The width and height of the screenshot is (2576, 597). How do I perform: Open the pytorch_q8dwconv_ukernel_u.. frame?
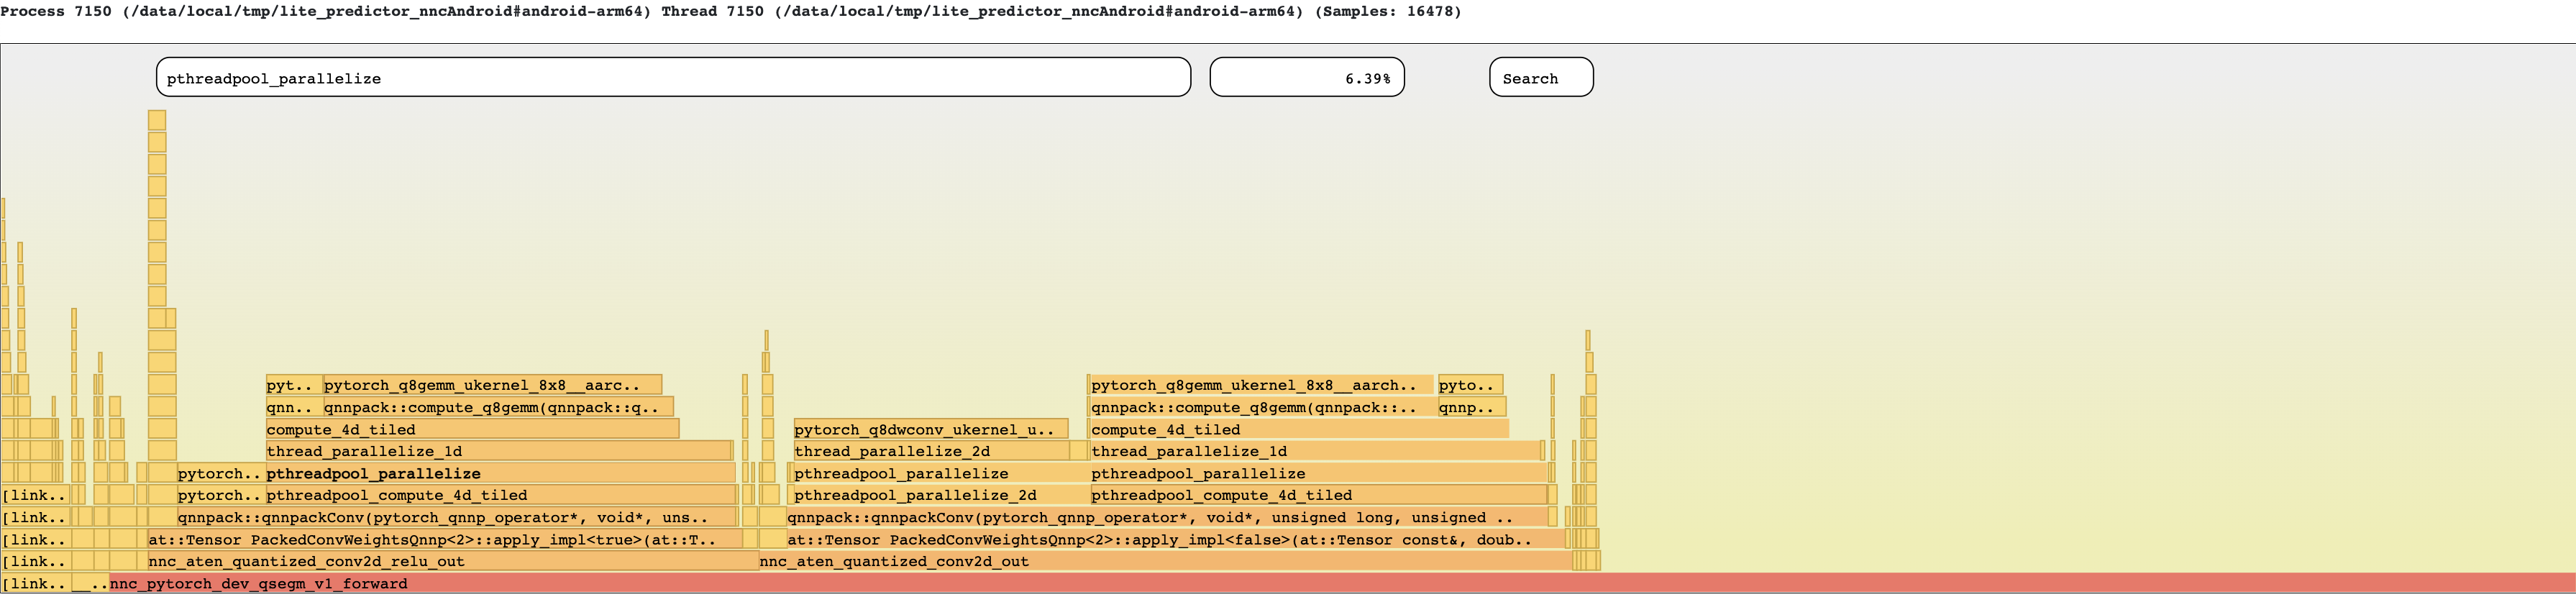click(931, 430)
